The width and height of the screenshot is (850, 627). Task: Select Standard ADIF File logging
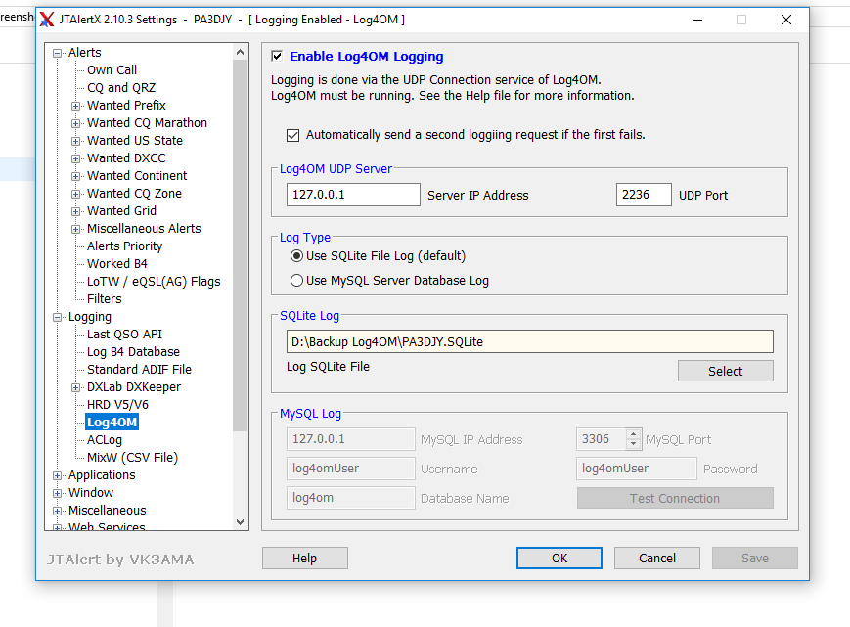click(139, 370)
